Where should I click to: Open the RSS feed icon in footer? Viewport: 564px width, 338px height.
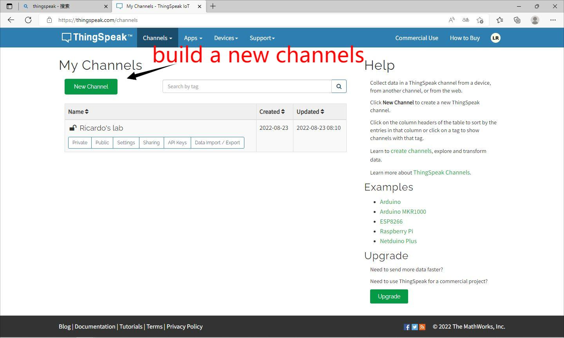(x=422, y=327)
